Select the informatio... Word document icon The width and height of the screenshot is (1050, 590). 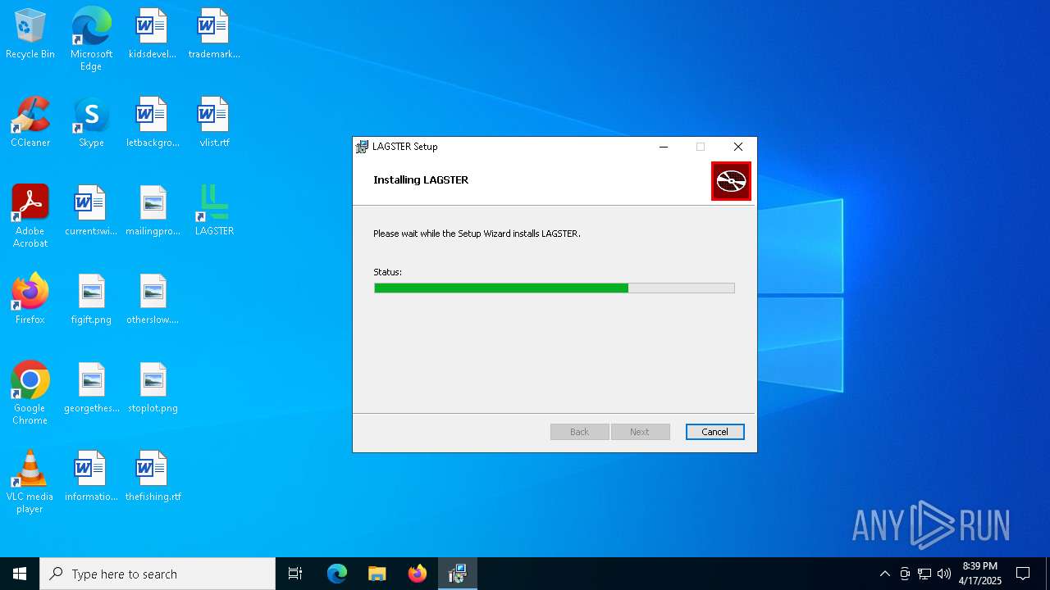click(x=91, y=477)
